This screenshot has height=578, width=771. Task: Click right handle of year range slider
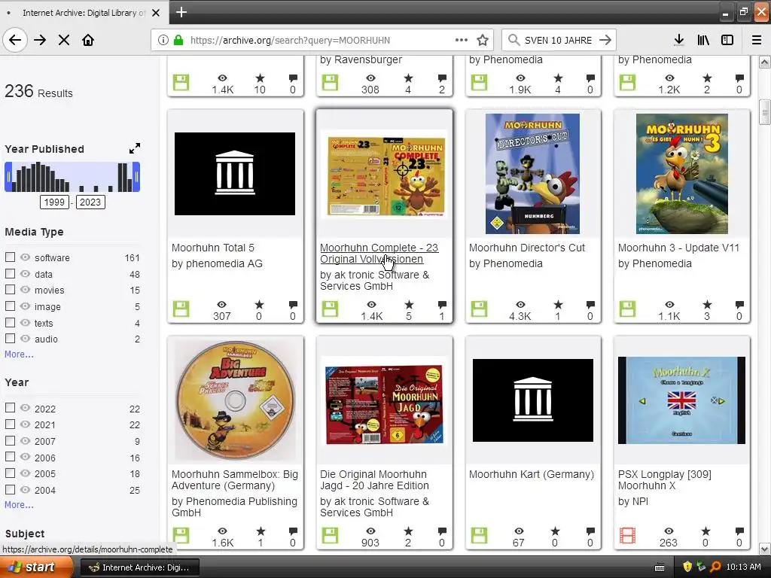(x=137, y=177)
